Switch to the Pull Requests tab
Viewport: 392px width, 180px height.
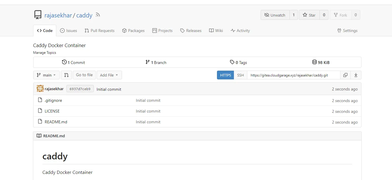click(99, 31)
